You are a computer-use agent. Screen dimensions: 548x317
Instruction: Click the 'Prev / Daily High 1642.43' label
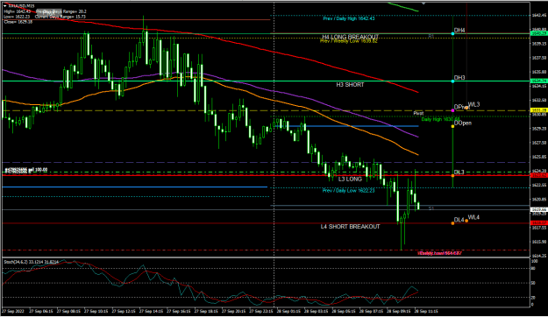coord(348,18)
